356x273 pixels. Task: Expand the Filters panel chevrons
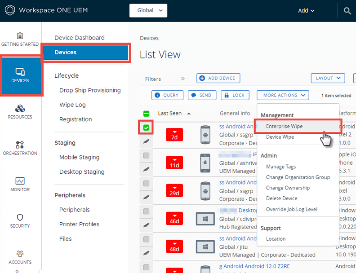183,79
